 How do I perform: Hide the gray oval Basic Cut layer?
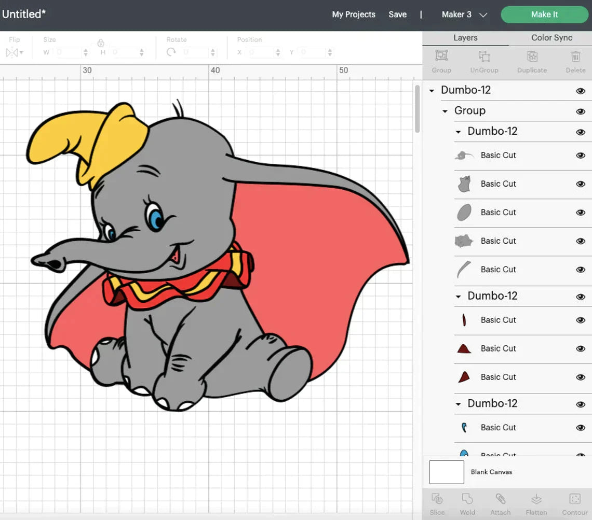[581, 213]
